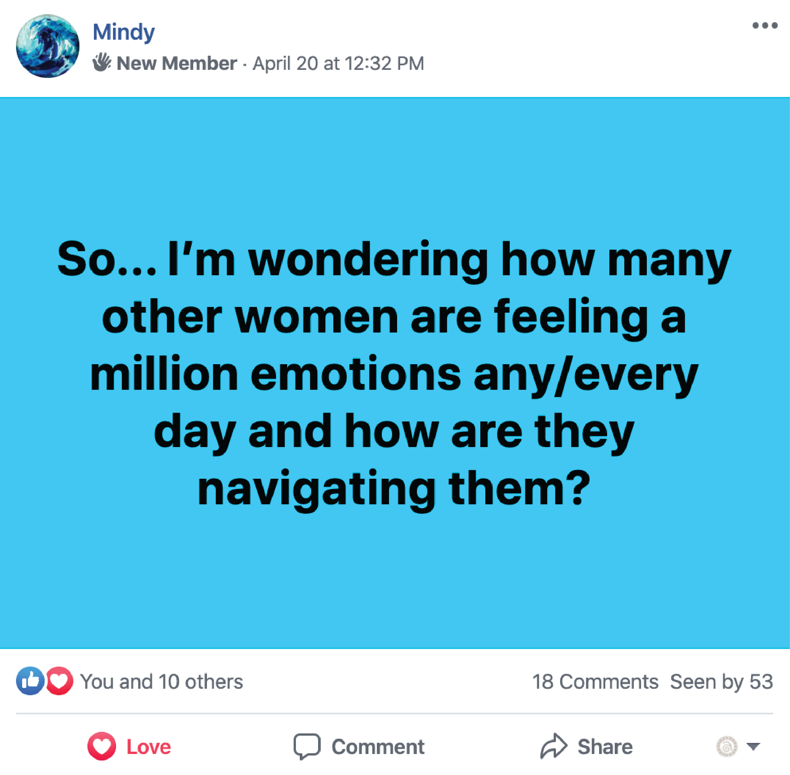Click the red Love label text
The width and height of the screenshot is (790, 775).
149,747
